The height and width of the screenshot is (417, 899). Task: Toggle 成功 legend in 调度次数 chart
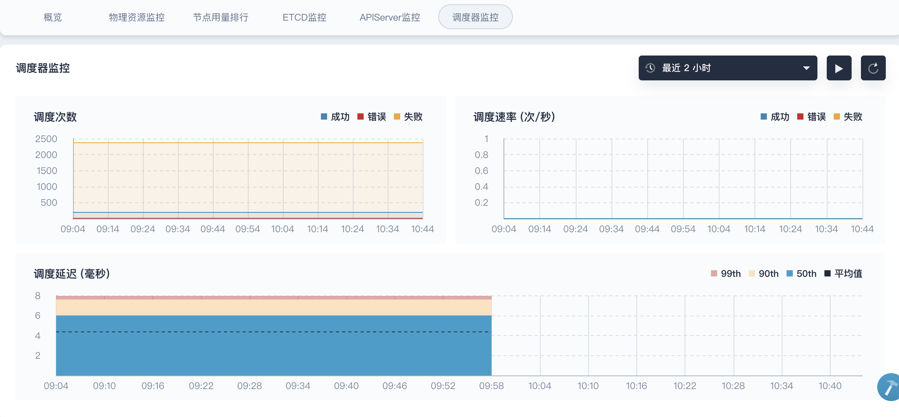point(335,116)
